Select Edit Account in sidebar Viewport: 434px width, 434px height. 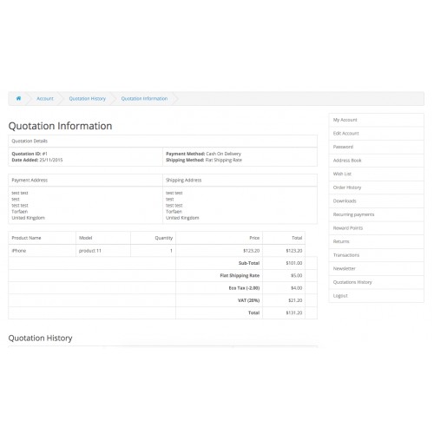coord(377,134)
